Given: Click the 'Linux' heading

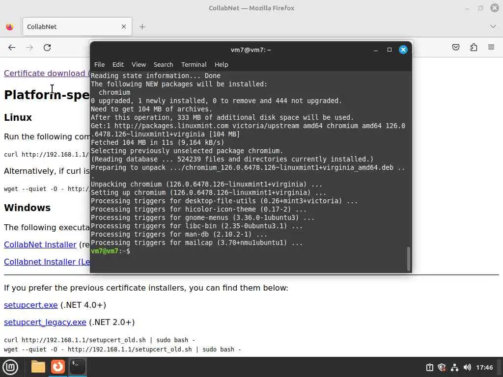Looking at the screenshot, I should pyautogui.click(x=18, y=117).
